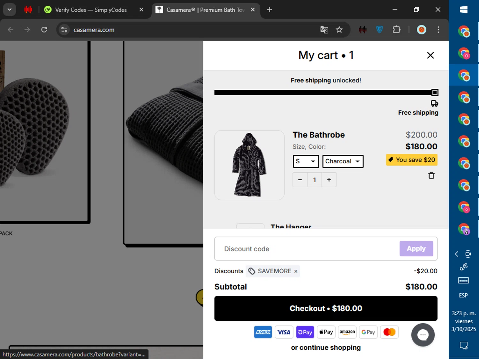
Task: Open the Extensions puzzle menu
Action: [396, 30]
